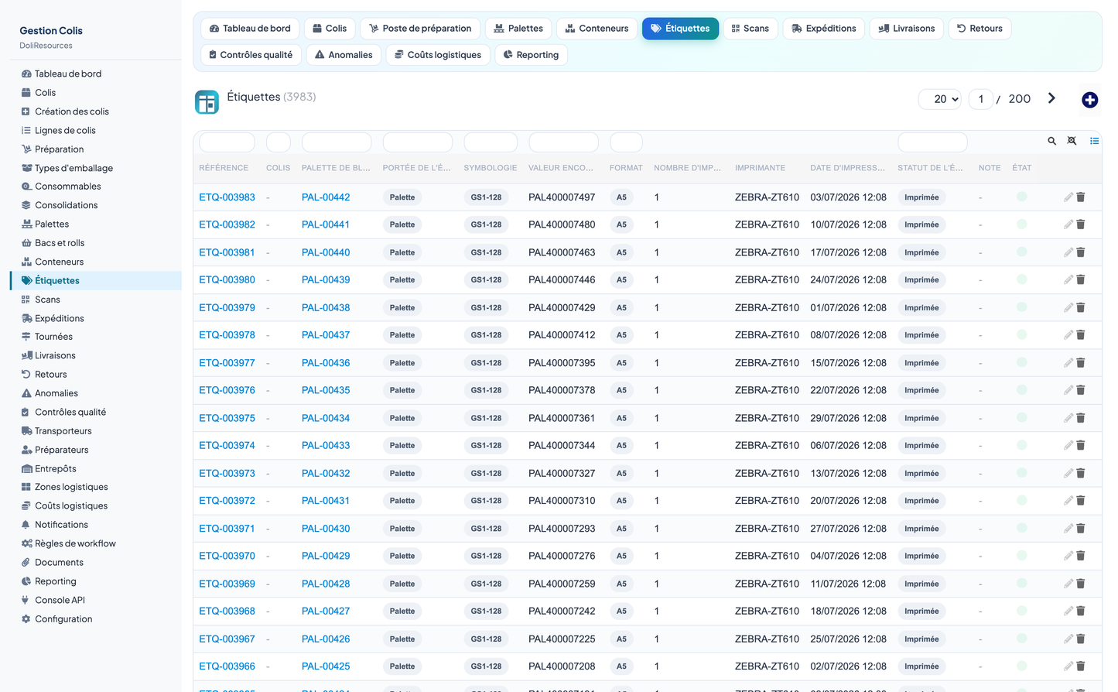Delete label ETQ-003974 with the trash icon

(1080, 446)
